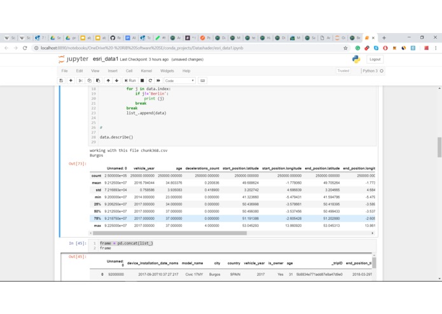This screenshot has height=314, width=442.
Task: Bookmark this page with star icon
Action: 345,48
